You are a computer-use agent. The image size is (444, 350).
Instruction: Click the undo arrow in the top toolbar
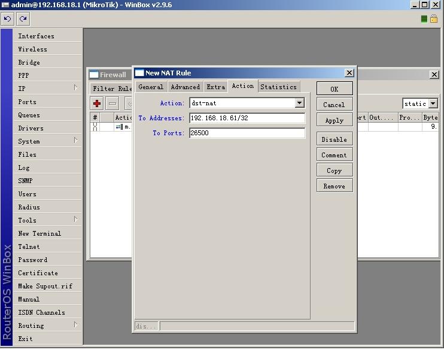[x=8, y=19]
